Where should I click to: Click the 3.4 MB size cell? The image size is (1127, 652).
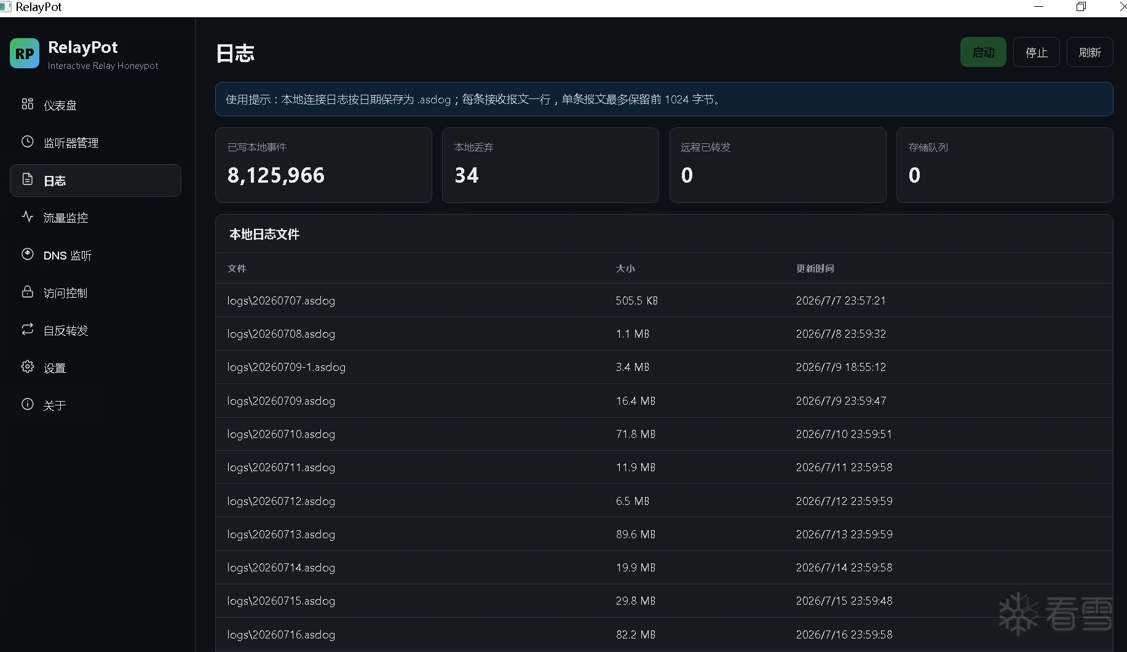633,367
